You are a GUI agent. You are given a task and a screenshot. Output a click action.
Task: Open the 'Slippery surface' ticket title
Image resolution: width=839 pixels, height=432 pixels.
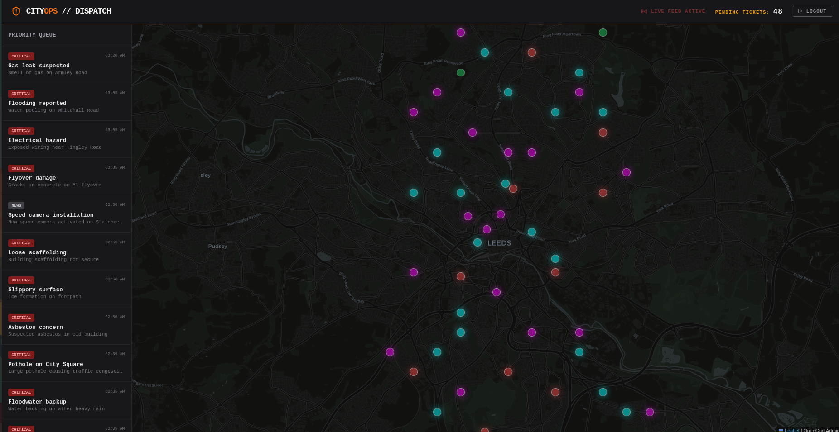coord(35,290)
